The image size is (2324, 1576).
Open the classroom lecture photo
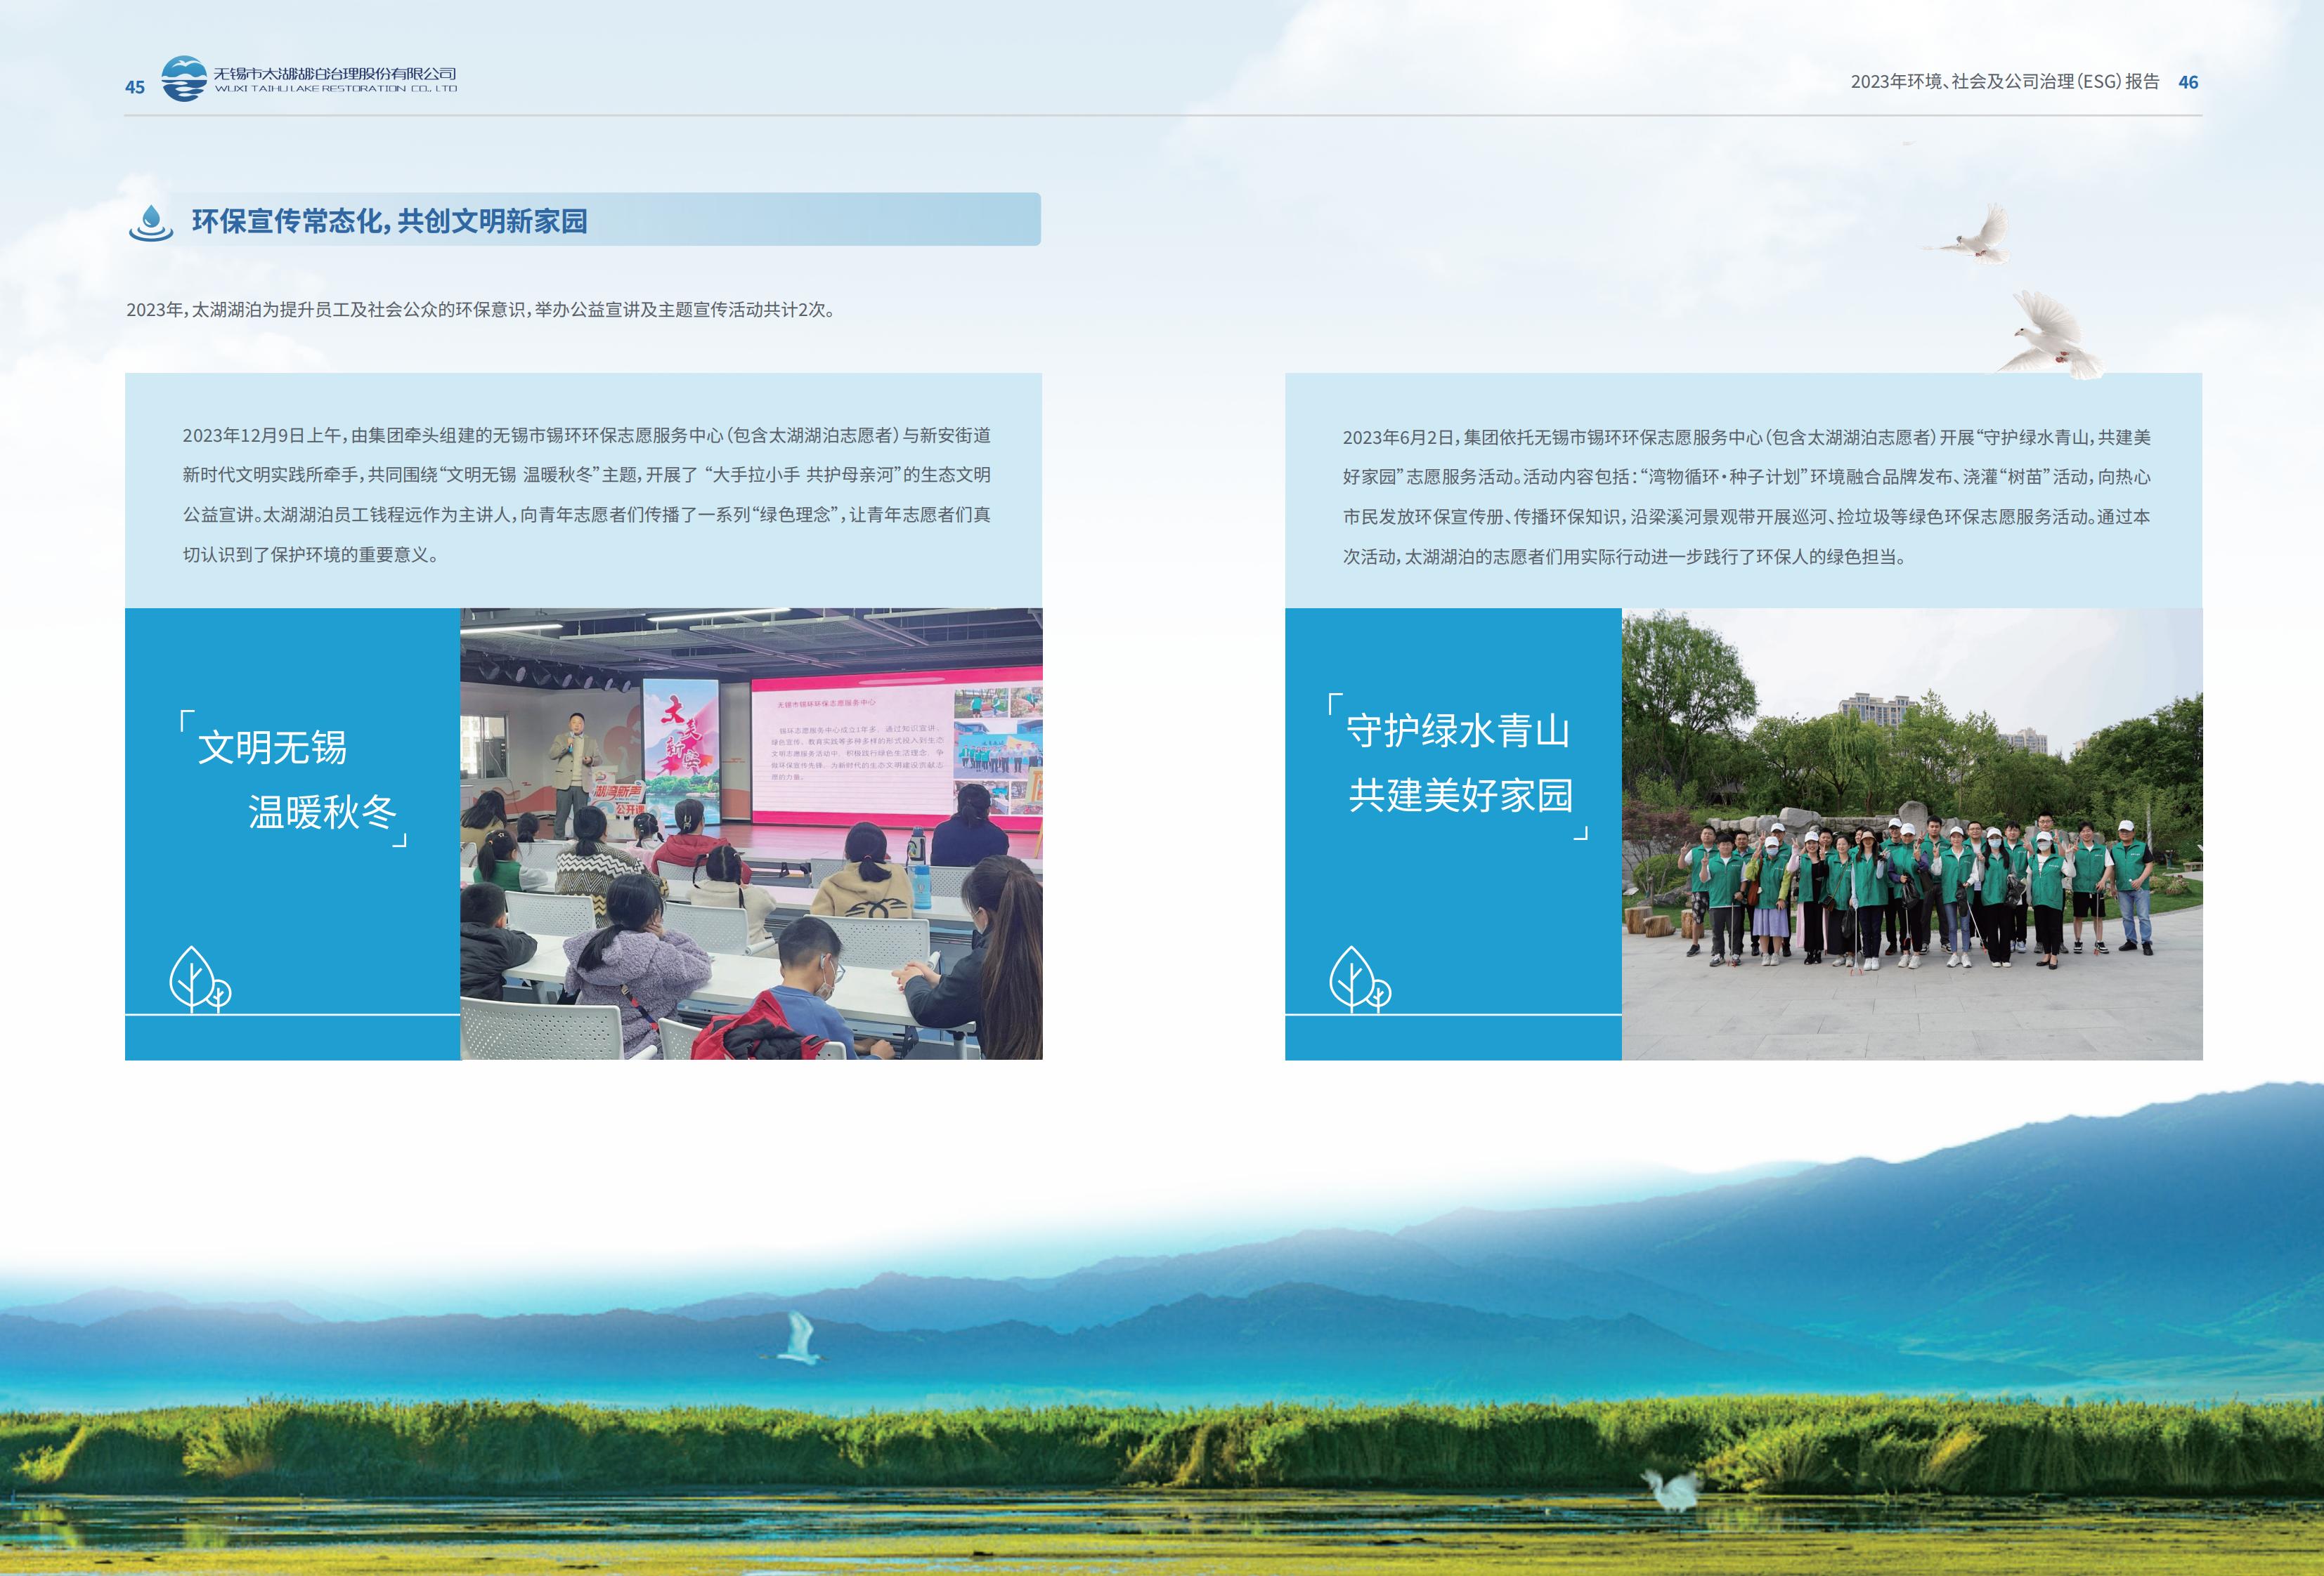(751, 834)
